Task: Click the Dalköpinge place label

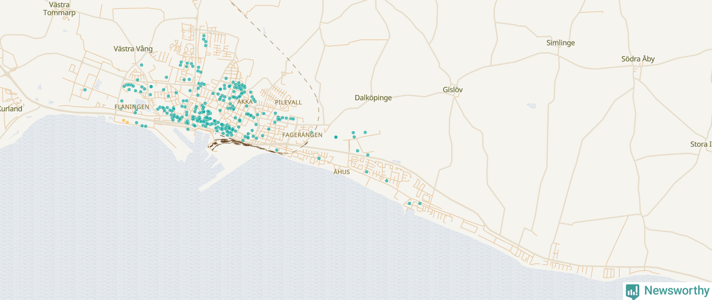Action: 373,98
